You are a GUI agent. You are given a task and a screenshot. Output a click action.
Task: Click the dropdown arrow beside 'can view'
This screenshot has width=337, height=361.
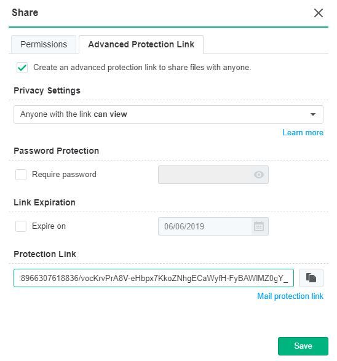pos(312,114)
